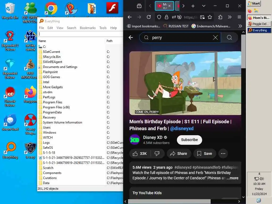Click the padlock site info icon
Viewport: 272px width, 204px height.
(x=167, y=17)
